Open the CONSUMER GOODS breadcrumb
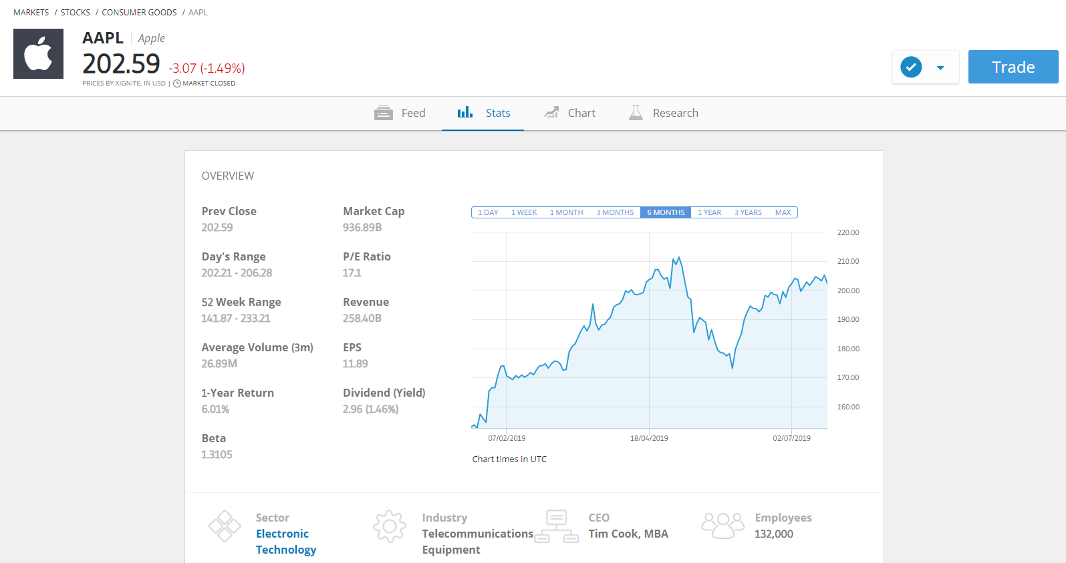The image size is (1066, 563). [139, 13]
